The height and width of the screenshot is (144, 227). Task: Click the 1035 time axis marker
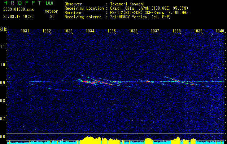[x=112, y=31]
